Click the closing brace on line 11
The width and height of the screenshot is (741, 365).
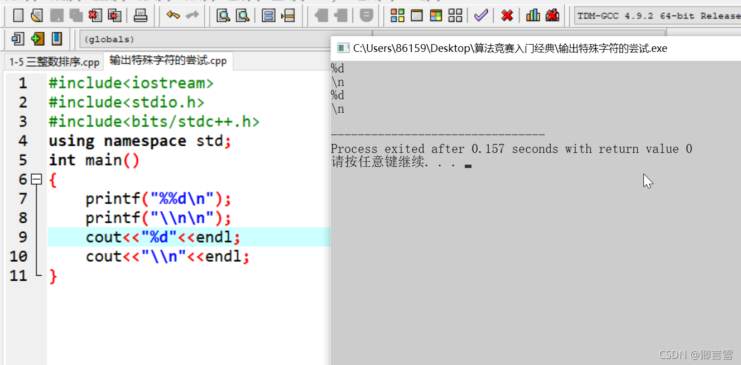point(53,276)
